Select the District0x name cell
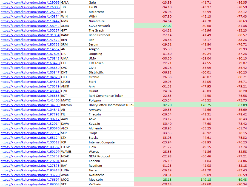 click(x=111, y=72)
